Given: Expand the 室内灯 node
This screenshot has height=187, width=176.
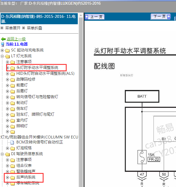Looking at the screenshot, I should coord(8,120).
